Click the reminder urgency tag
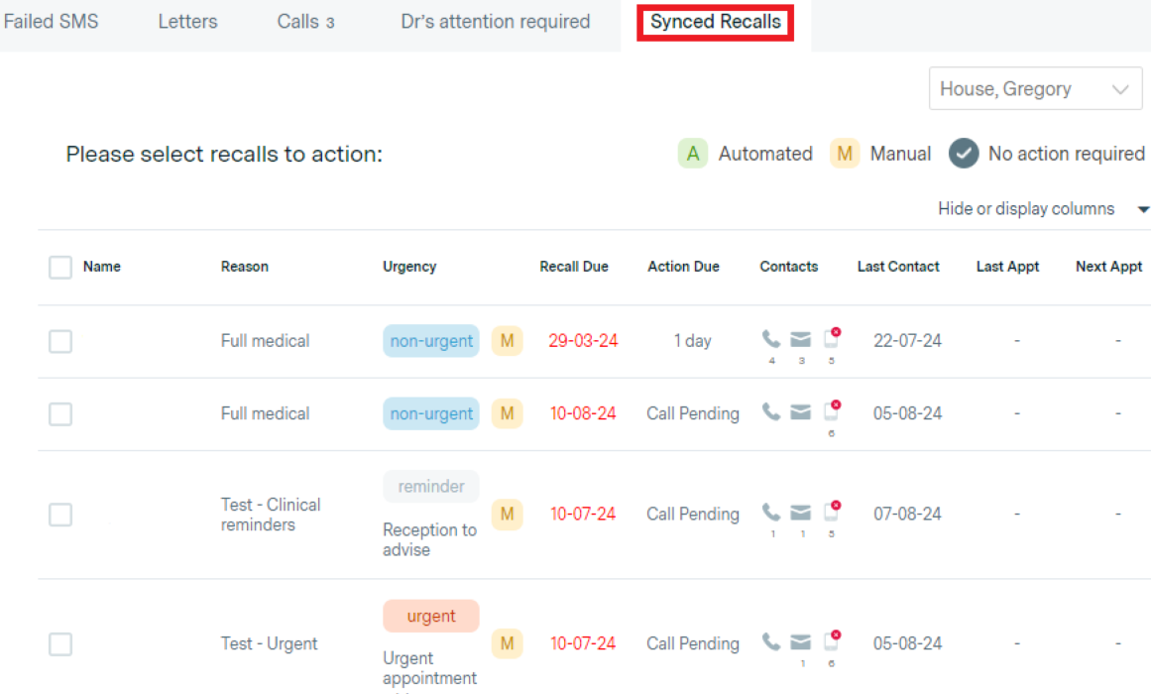This screenshot has height=694, width=1151. tap(431, 487)
